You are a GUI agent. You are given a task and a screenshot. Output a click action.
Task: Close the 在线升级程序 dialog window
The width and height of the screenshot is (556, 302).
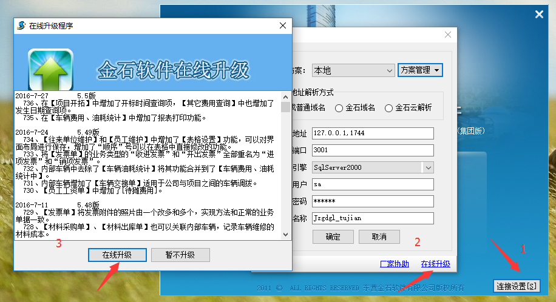coord(282,25)
